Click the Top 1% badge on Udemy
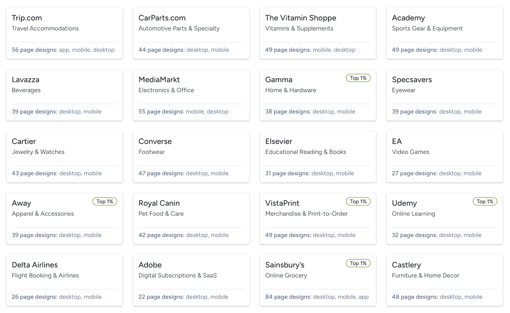Screen dimensions: 510x313 click(x=485, y=202)
